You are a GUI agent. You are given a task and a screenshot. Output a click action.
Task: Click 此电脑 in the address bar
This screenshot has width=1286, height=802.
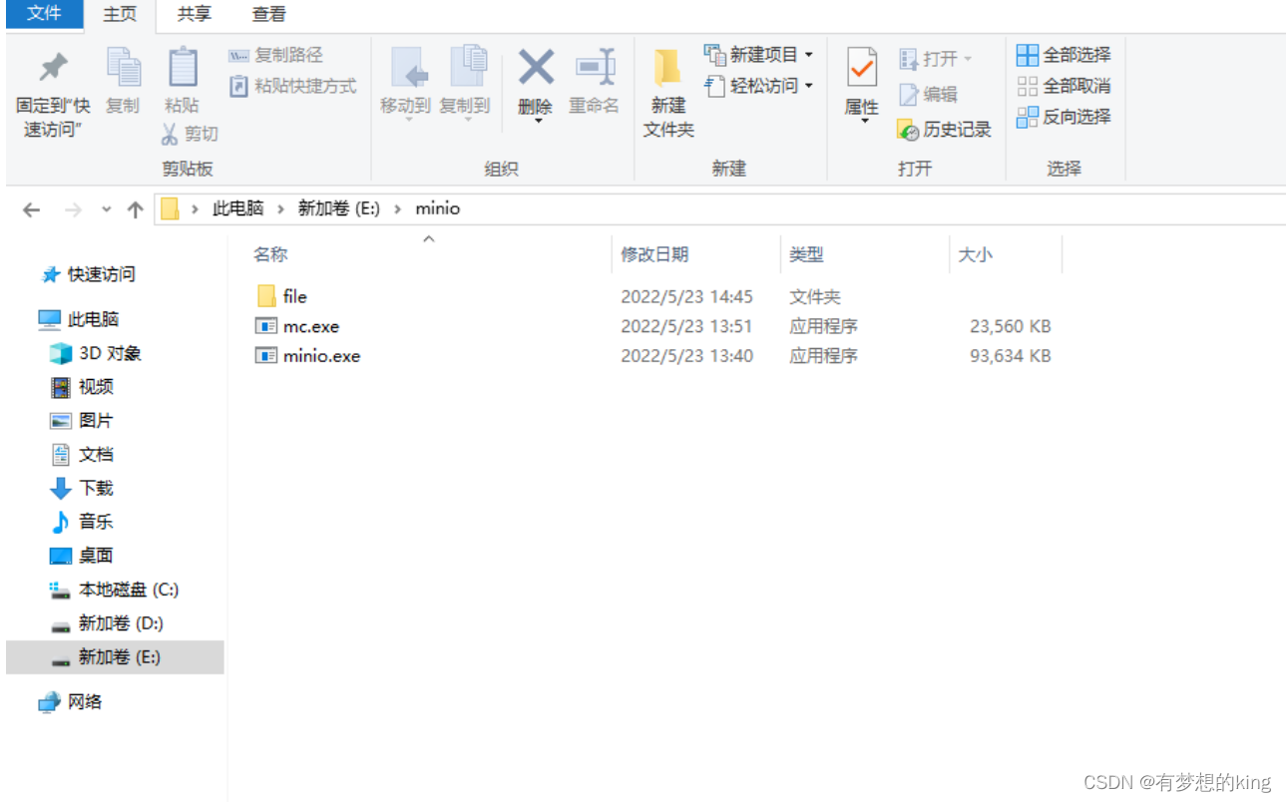point(238,208)
